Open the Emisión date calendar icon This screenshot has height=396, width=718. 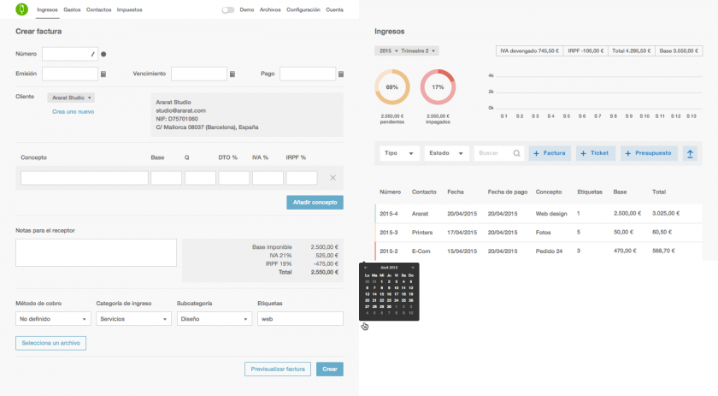[x=103, y=74]
